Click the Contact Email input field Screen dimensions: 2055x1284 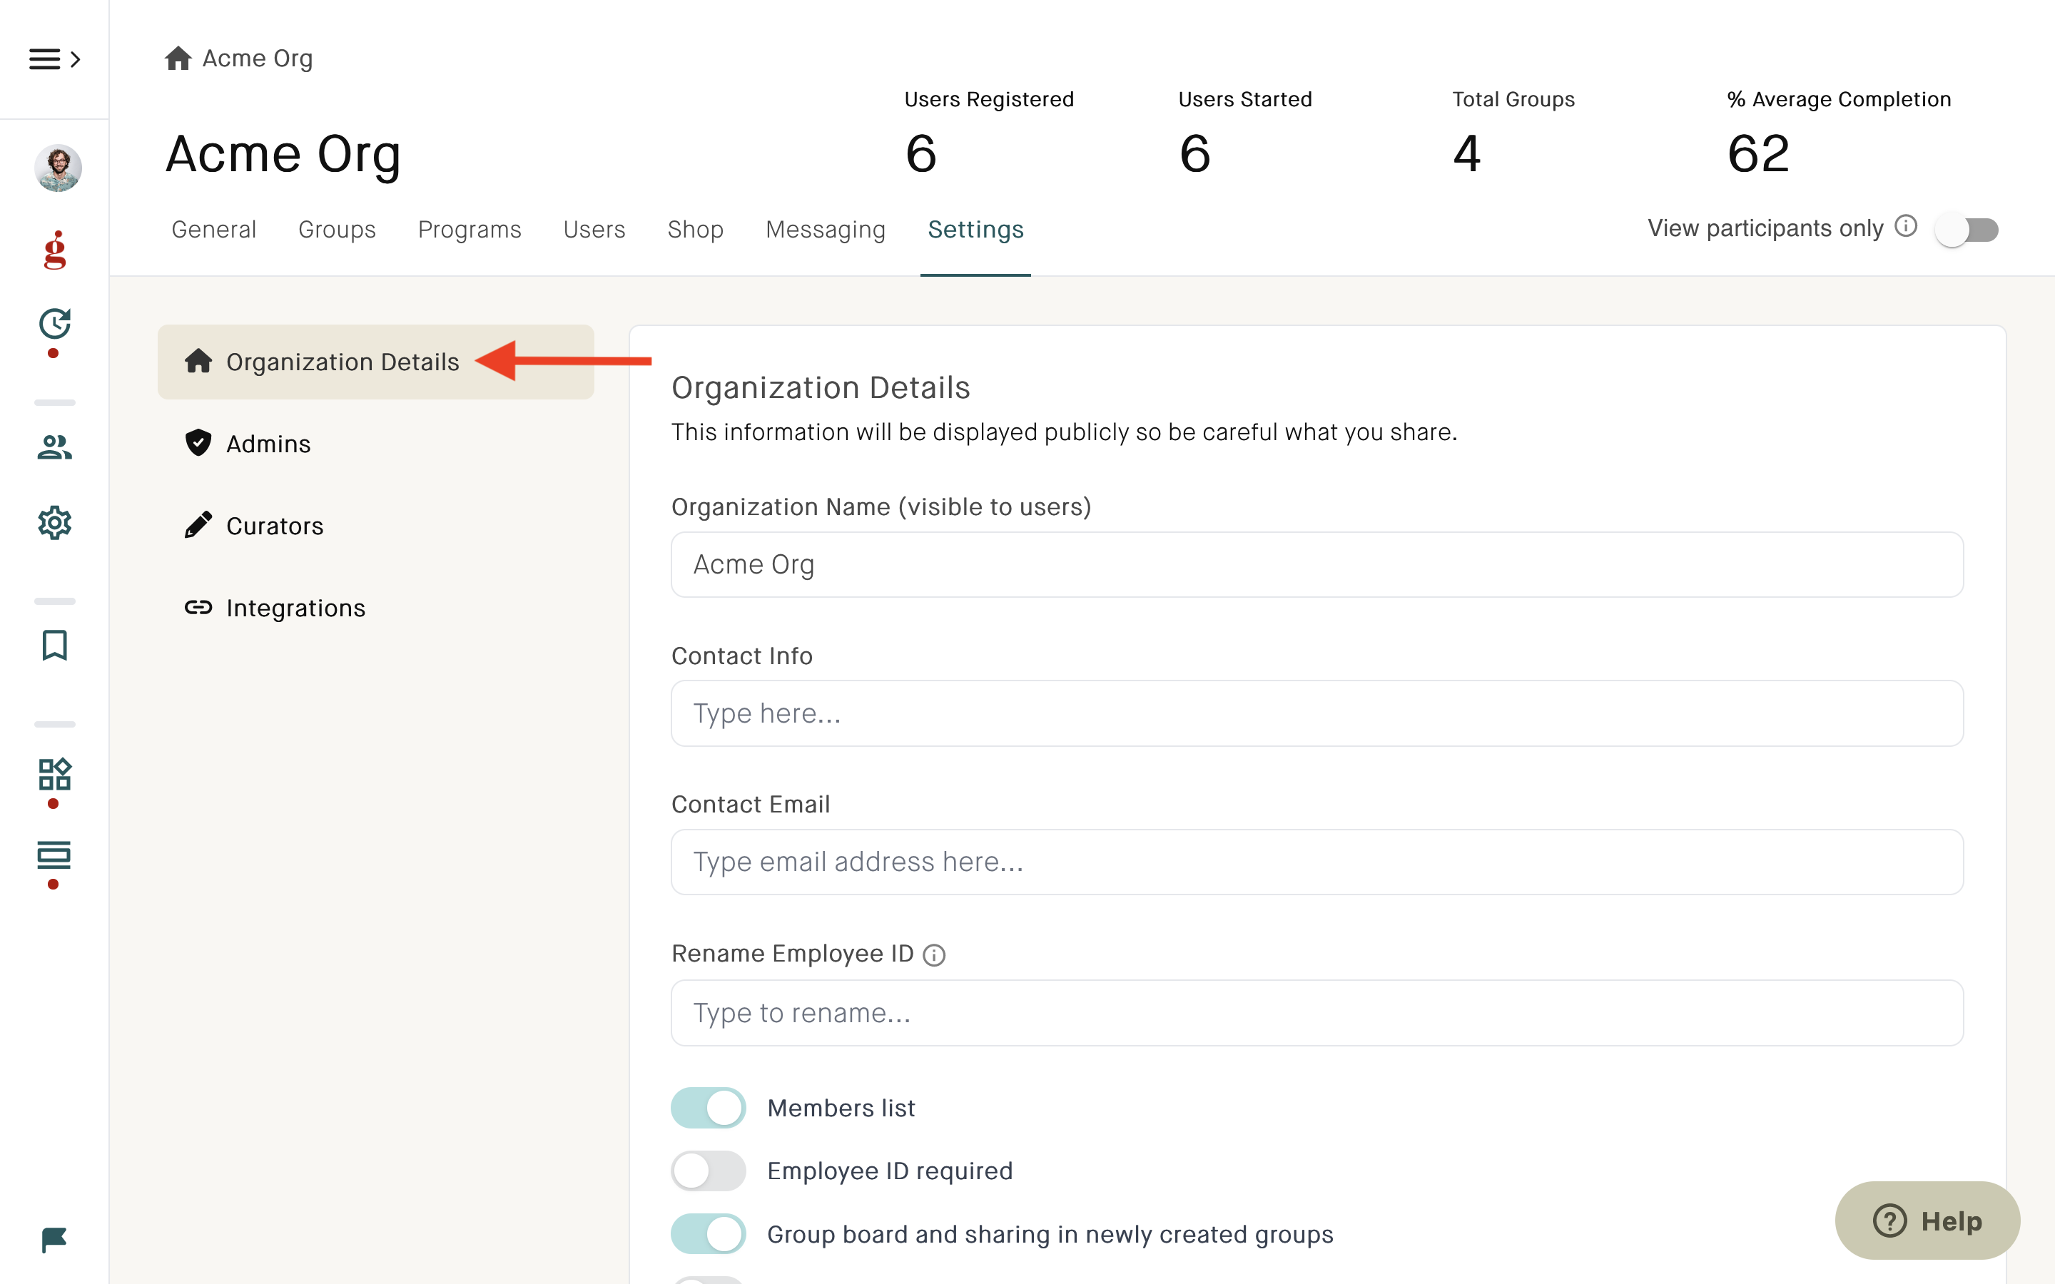[1317, 862]
